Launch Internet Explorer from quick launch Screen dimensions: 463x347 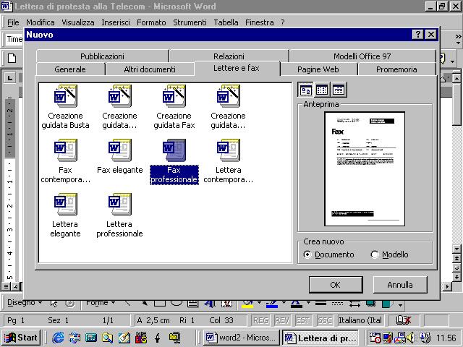[58, 338]
